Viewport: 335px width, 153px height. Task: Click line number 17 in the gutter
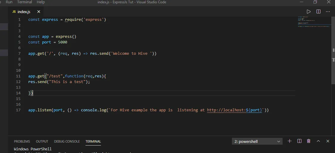[x=18, y=110]
